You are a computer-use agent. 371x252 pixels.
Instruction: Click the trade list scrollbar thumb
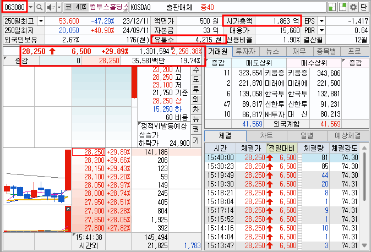(364, 176)
